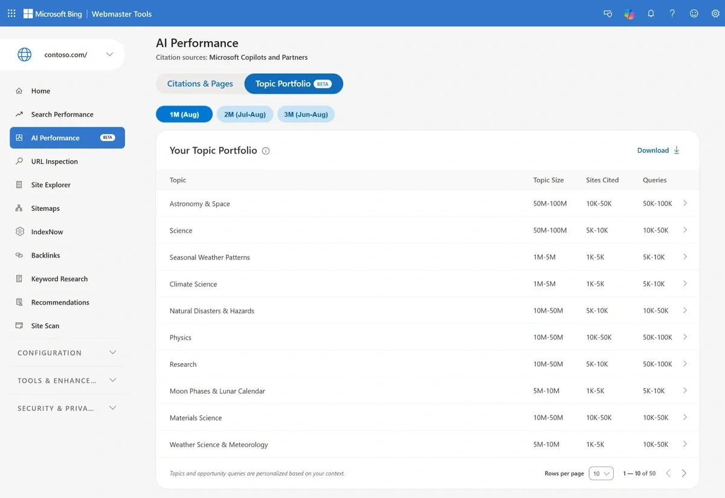
Task: Go to next page of topics
Action: [x=684, y=473]
